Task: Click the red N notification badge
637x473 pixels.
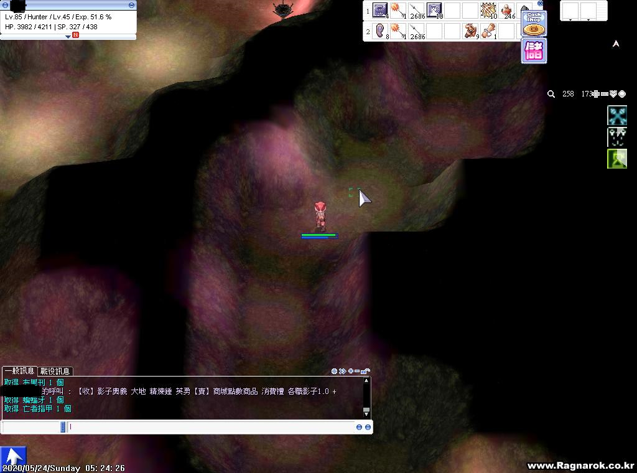Action: [75, 35]
